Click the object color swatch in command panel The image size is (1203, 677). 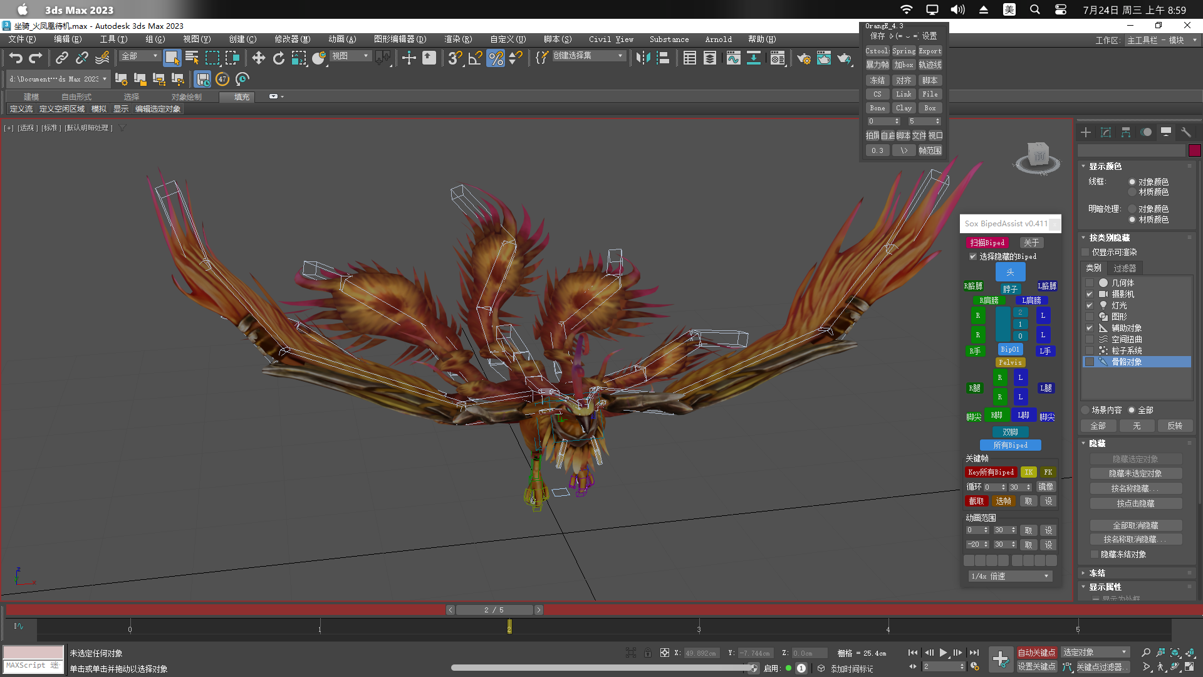(x=1194, y=150)
